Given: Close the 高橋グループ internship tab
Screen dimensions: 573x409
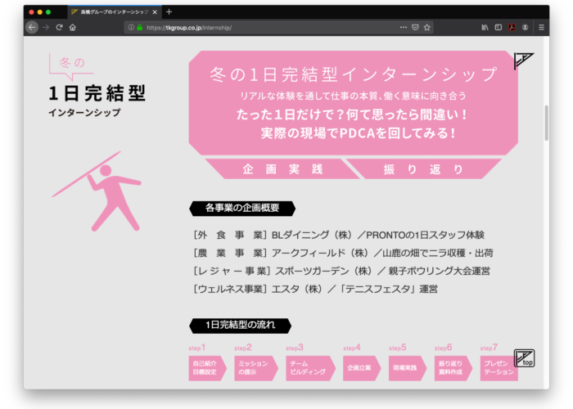Looking at the screenshot, I should tap(155, 12).
